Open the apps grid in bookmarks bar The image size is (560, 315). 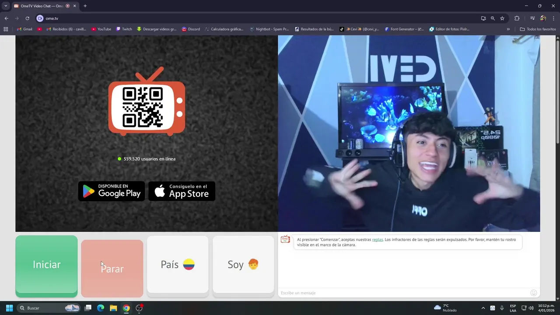point(6,29)
